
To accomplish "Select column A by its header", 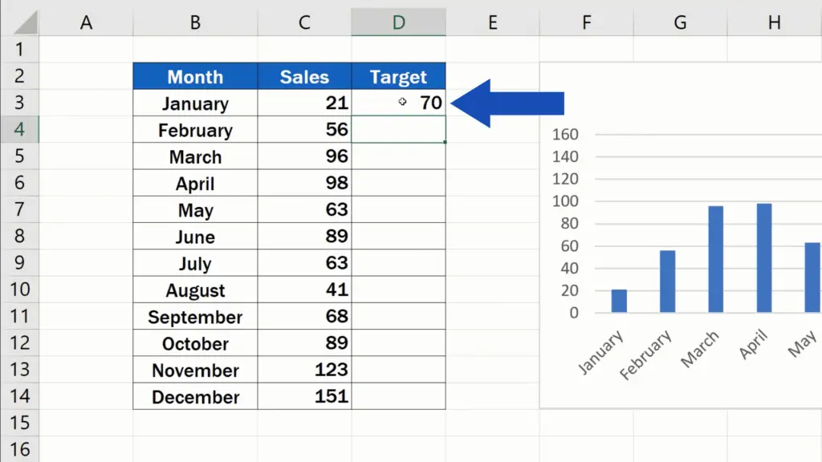I will (86, 22).
